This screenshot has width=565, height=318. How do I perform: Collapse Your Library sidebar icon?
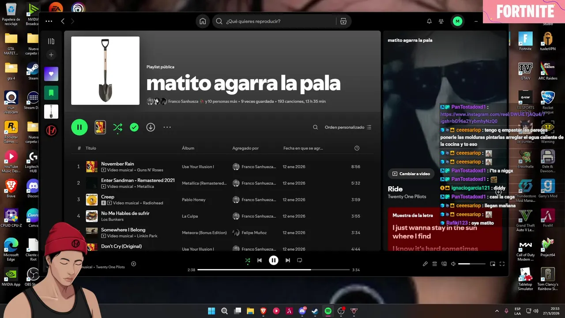51,41
